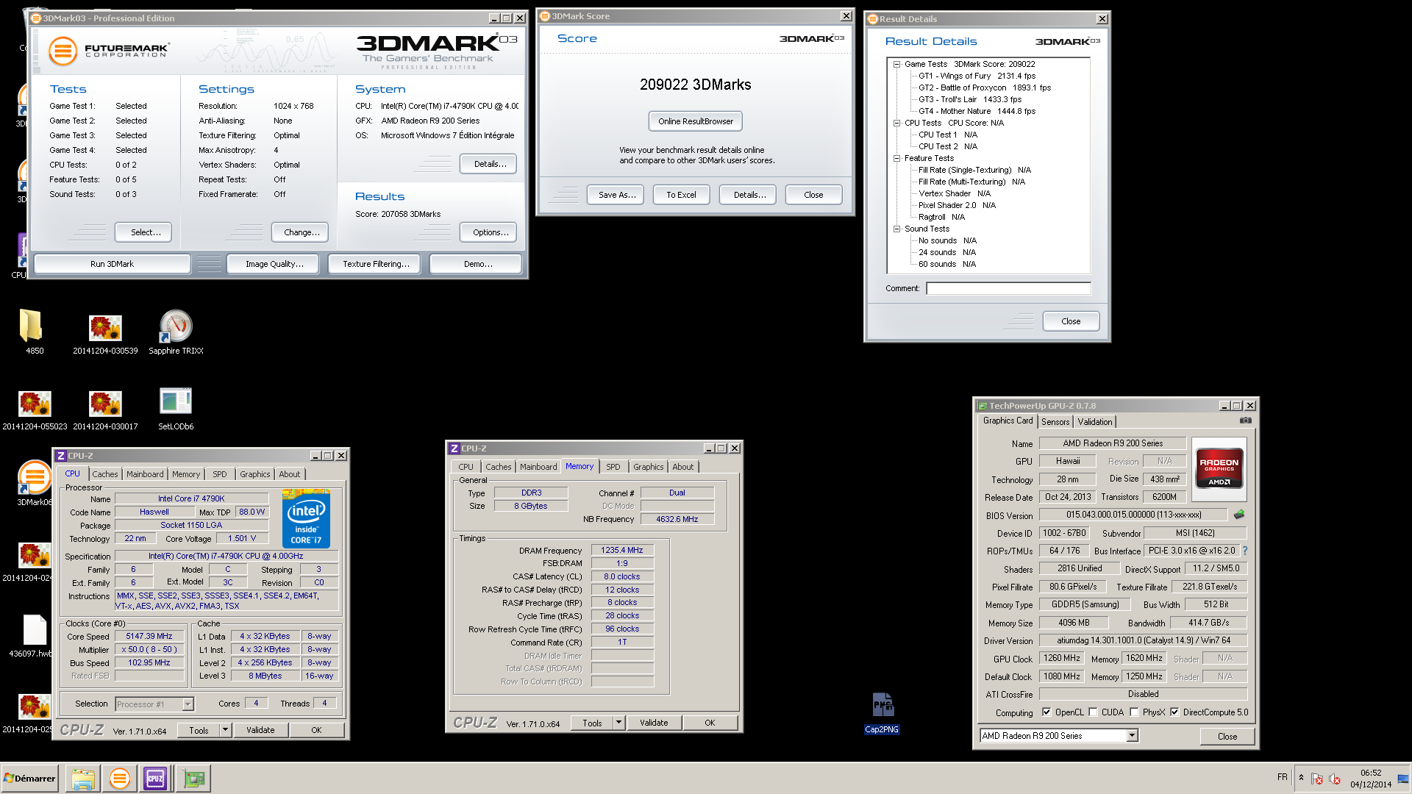Click Options under Results in 3DMark03
This screenshot has width=1412, height=794.
[490, 232]
